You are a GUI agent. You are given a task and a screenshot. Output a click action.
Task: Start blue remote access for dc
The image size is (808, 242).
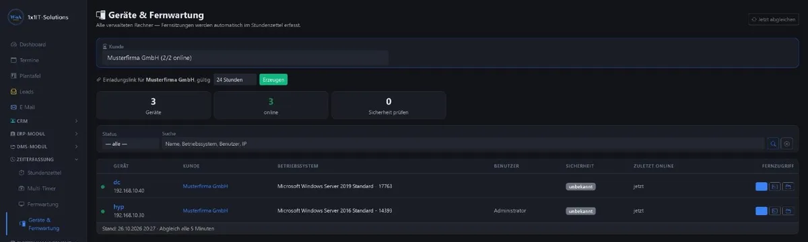tap(762, 186)
